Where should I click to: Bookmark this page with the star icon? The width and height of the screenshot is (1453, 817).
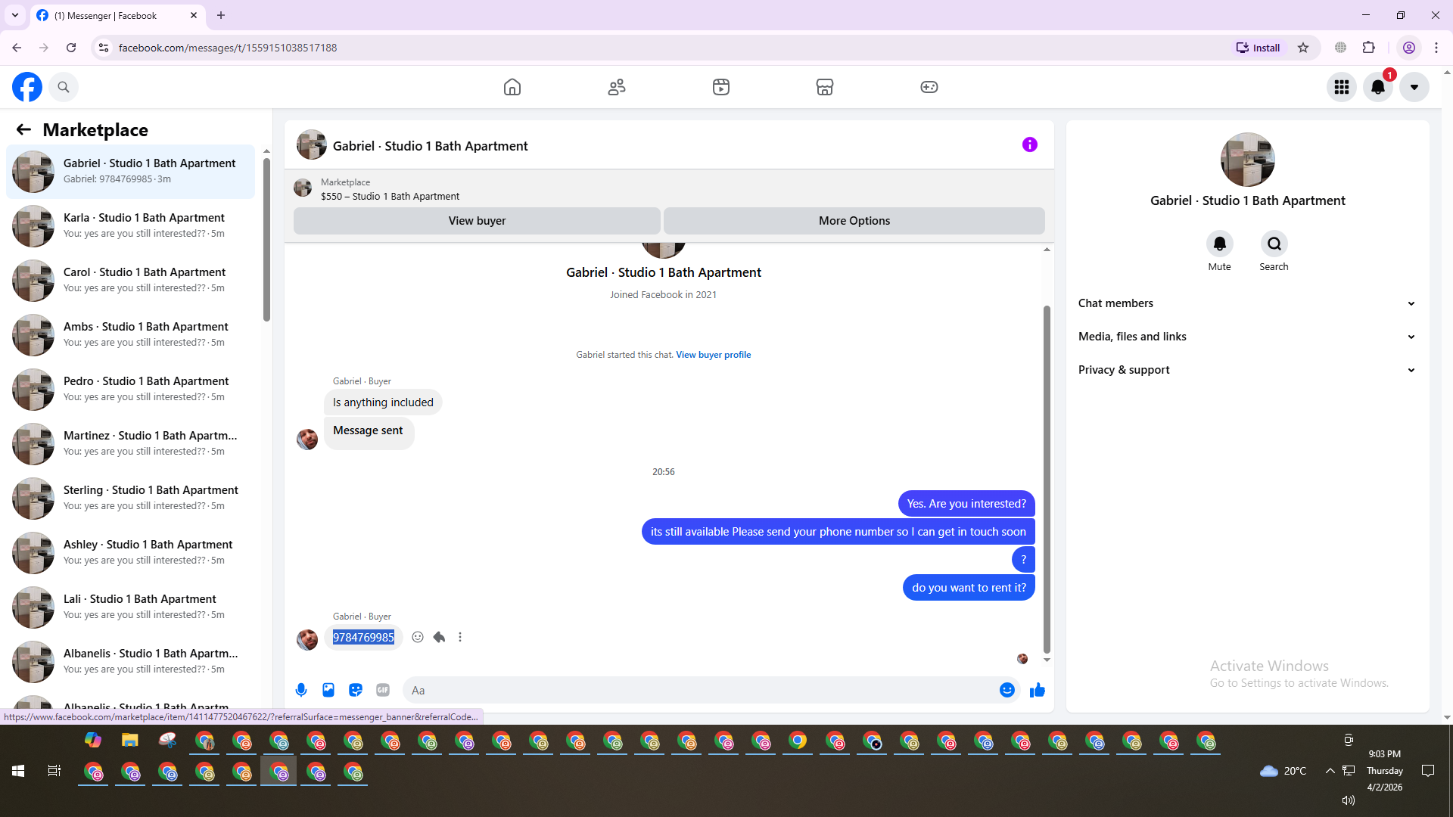pyautogui.click(x=1303, y=48)
